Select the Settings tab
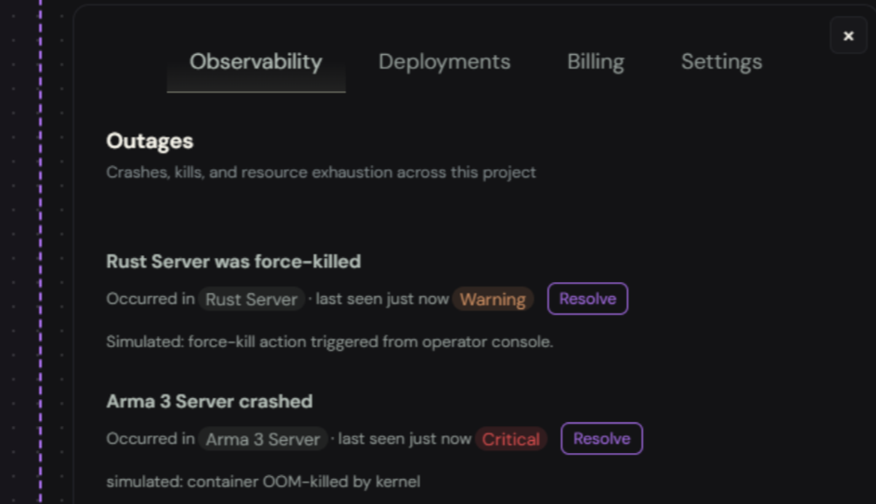The width and height of the screenshot is (876, 504). click(x=721, y=62)
